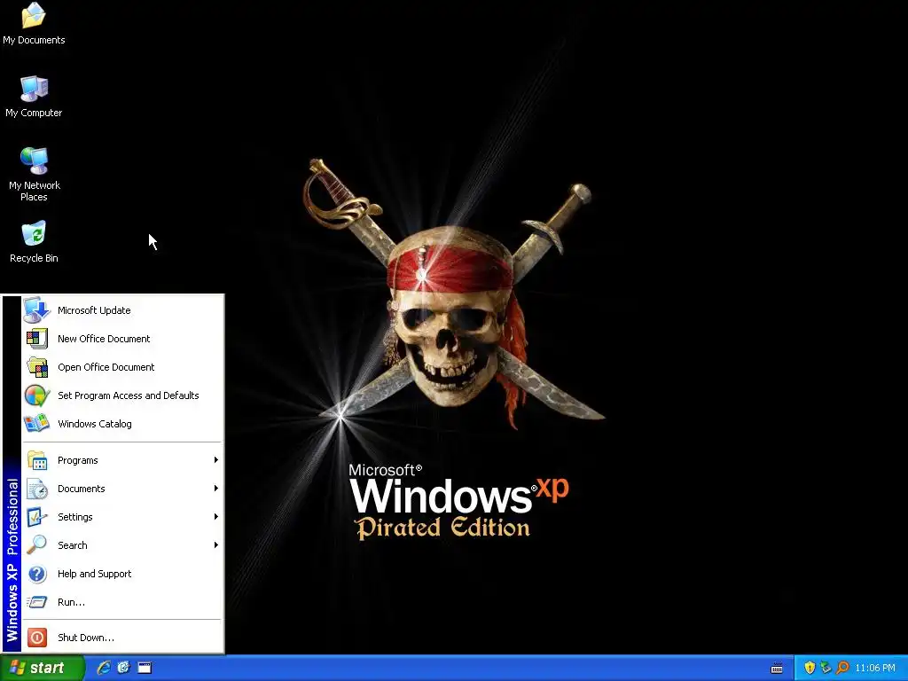Click the orange magnifier tray icon
This screenshot has width=908, height=681.
[x=842, y=669]
